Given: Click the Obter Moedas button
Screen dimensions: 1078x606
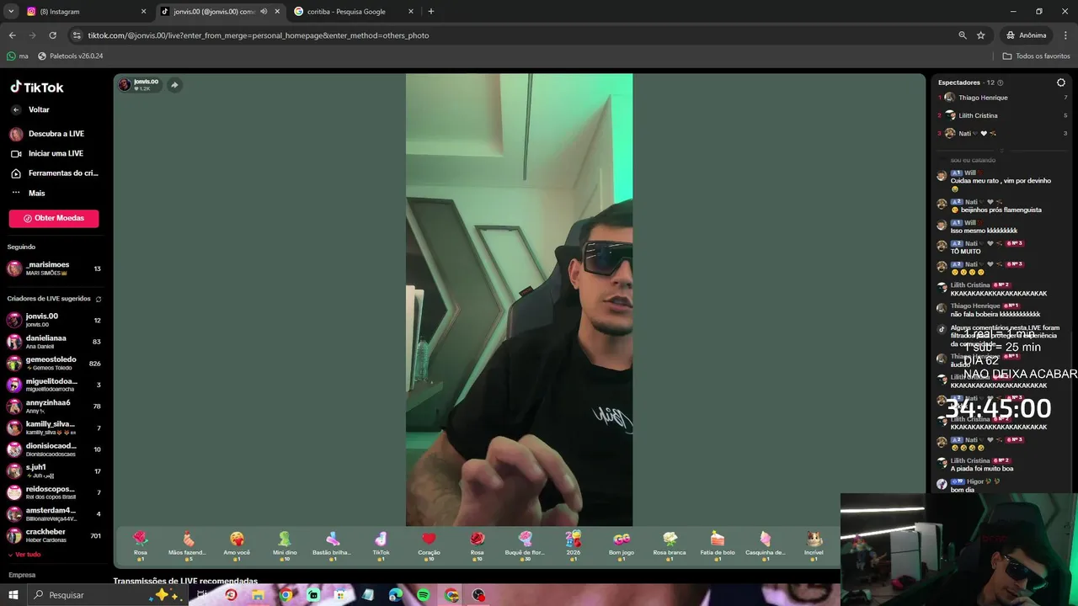Looking at the screenshot, I should tap(54, 218).
